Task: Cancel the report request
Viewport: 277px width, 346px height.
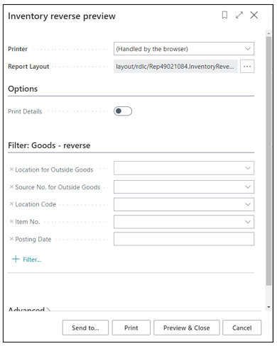Action: (242, 328)
